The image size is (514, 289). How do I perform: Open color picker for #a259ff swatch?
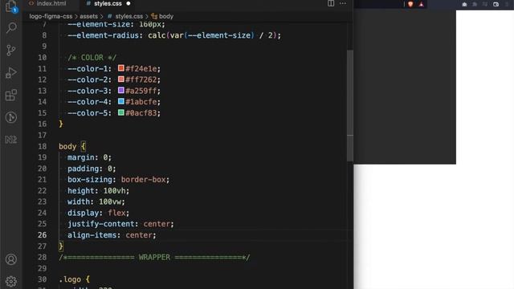point(121,91)
